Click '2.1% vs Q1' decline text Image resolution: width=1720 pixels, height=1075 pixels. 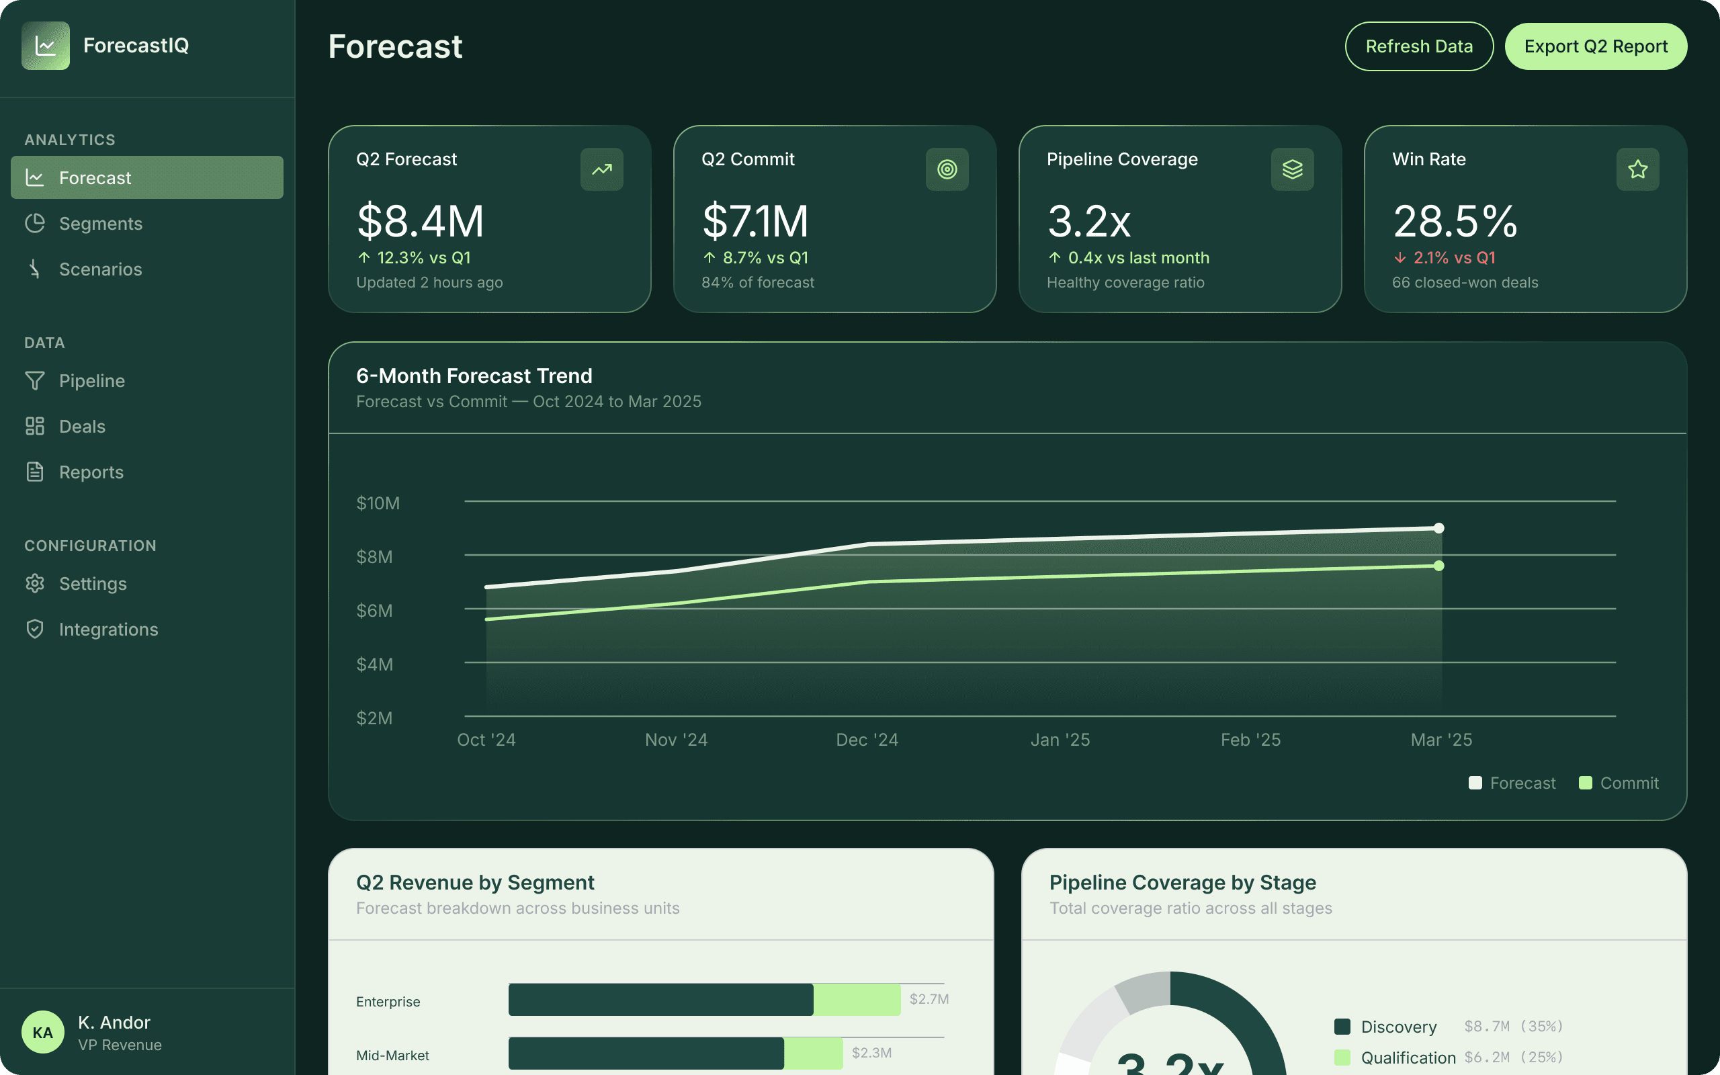click(1454, 257)
